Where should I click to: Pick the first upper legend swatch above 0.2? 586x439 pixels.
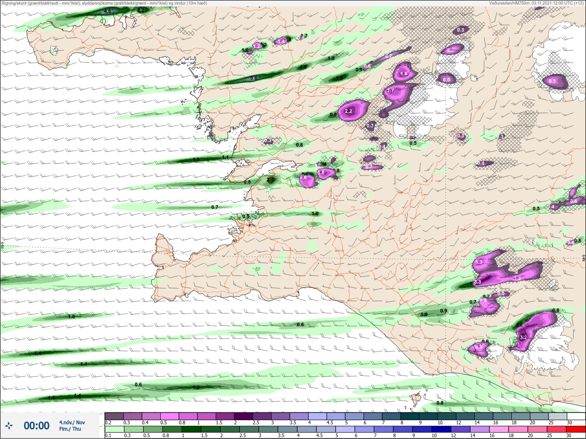[x=114, y=416]
